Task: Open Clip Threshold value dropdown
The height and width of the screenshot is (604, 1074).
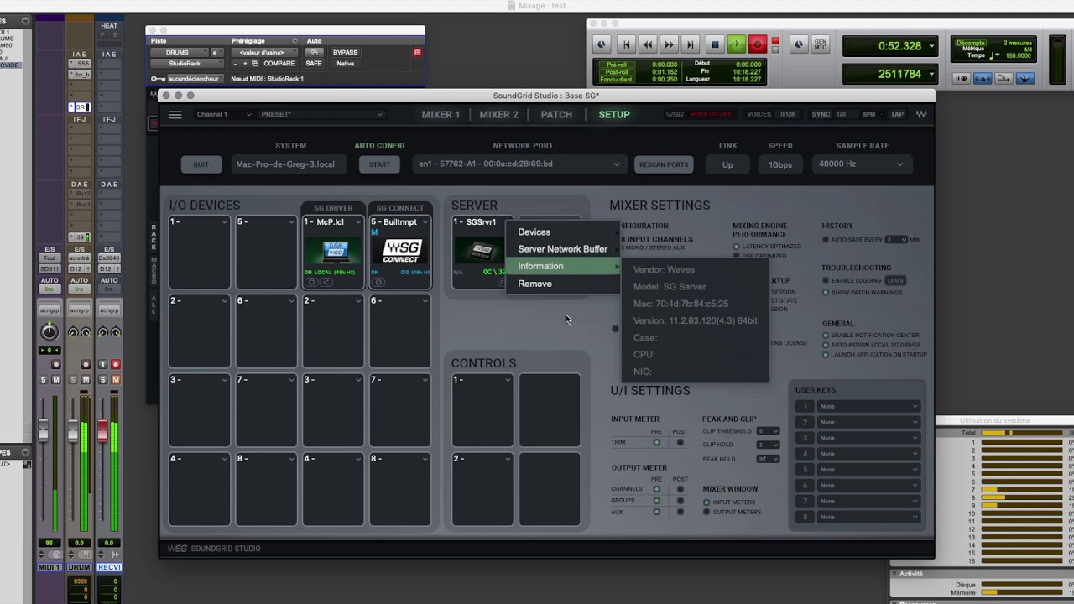Action: pyautogui.click(x=768, y=431)
